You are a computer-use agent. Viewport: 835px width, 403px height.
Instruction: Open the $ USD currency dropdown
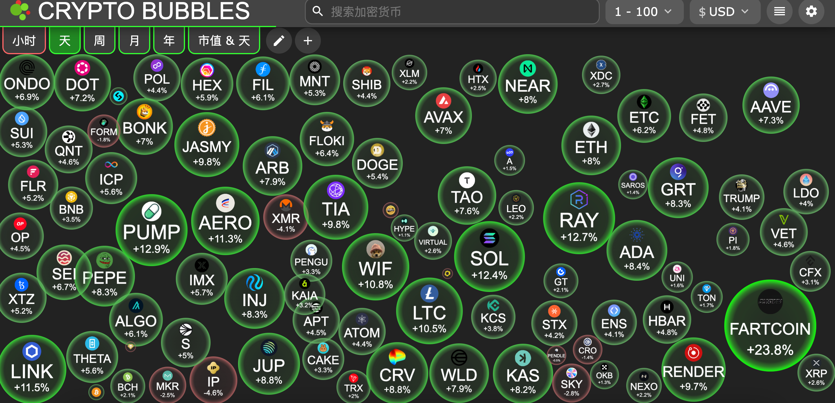(x=725, y=12)
